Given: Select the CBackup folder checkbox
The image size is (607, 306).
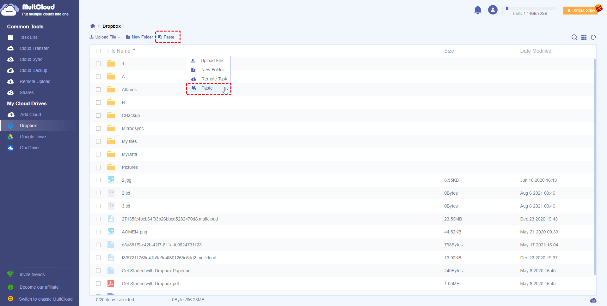Looking at the screenshot, I should [98, 115].
